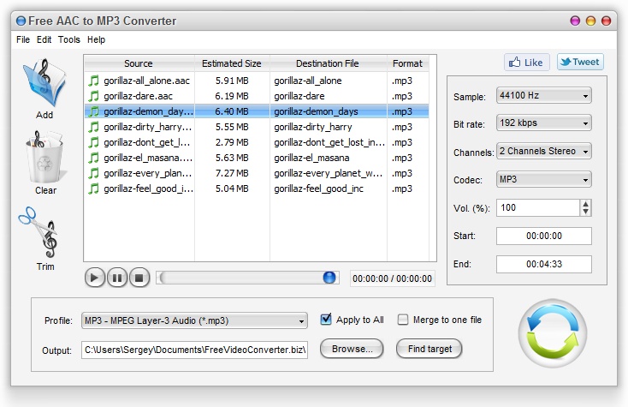Open the Codec MP3 dropdown
628x407 pixels.
tap(544, 179)
